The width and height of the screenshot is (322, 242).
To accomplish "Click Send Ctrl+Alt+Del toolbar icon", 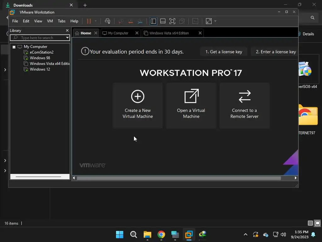I will (x=108, y=21).
